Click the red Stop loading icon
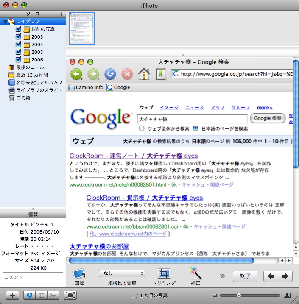 pos(127,74)
